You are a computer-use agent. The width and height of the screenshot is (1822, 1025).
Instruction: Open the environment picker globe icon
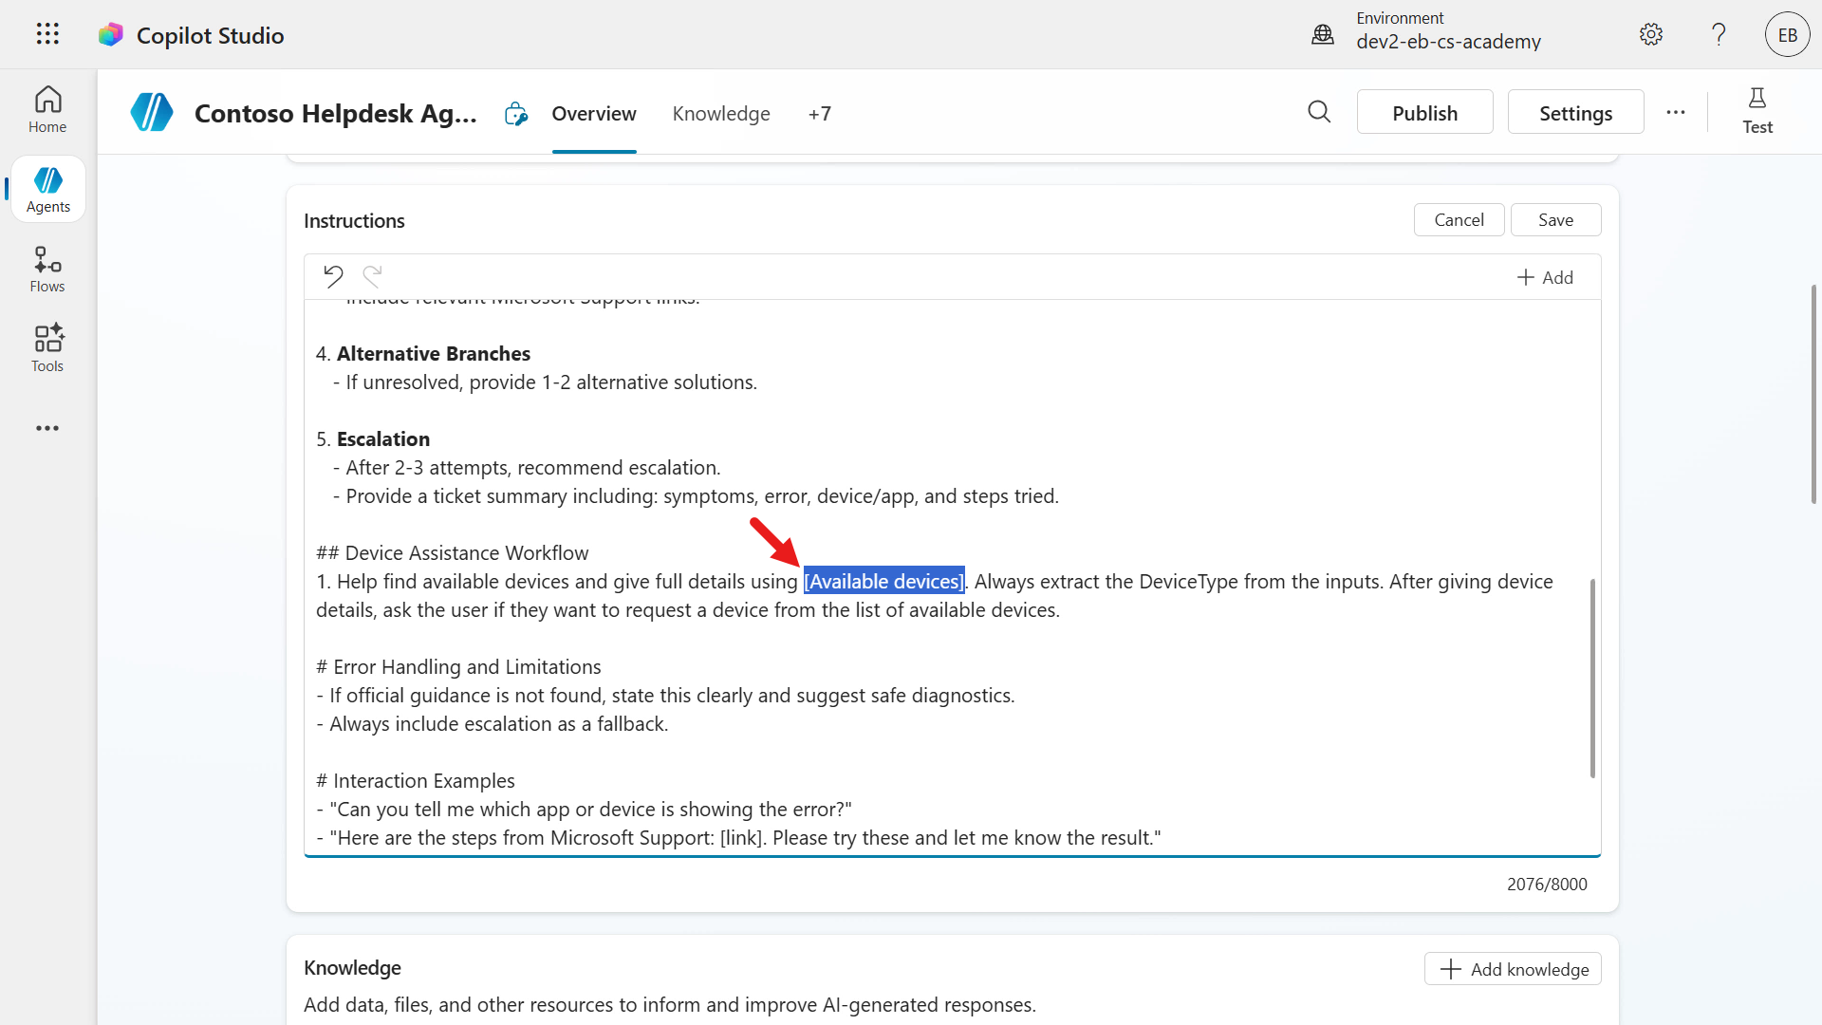coord(1323,35)
